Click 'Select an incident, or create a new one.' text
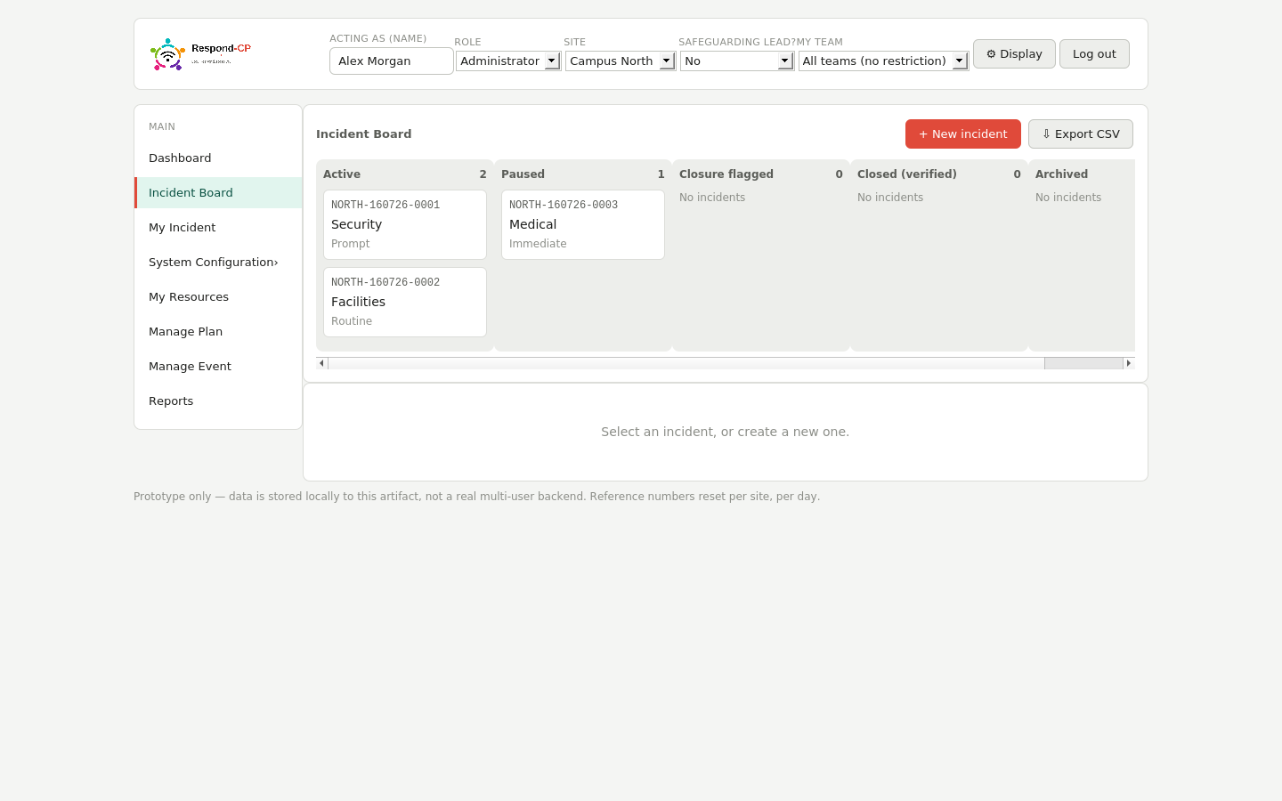 coord(726,432)
